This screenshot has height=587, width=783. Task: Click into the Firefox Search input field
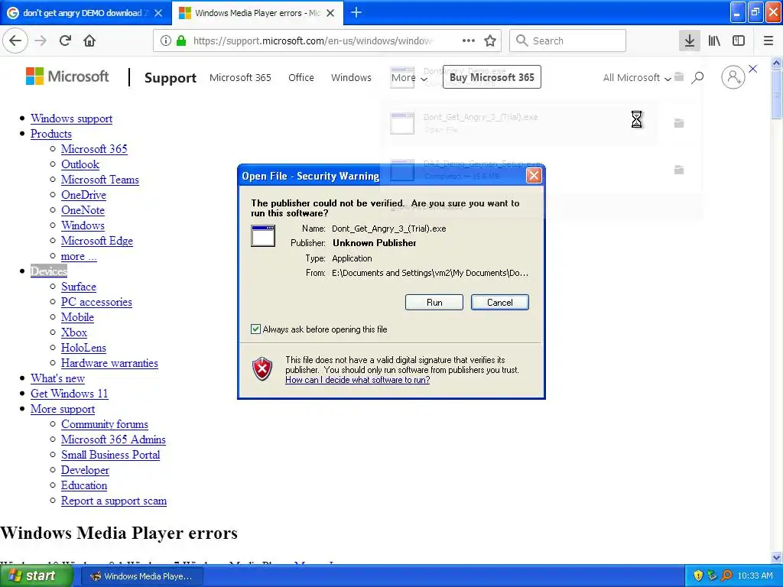pyautogui.click(x=567, y=41)
